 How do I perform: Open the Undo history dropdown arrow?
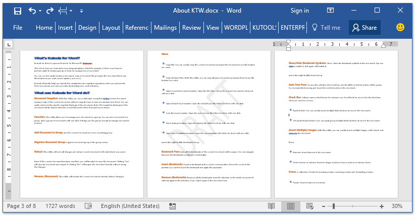[x=40, y=11]
